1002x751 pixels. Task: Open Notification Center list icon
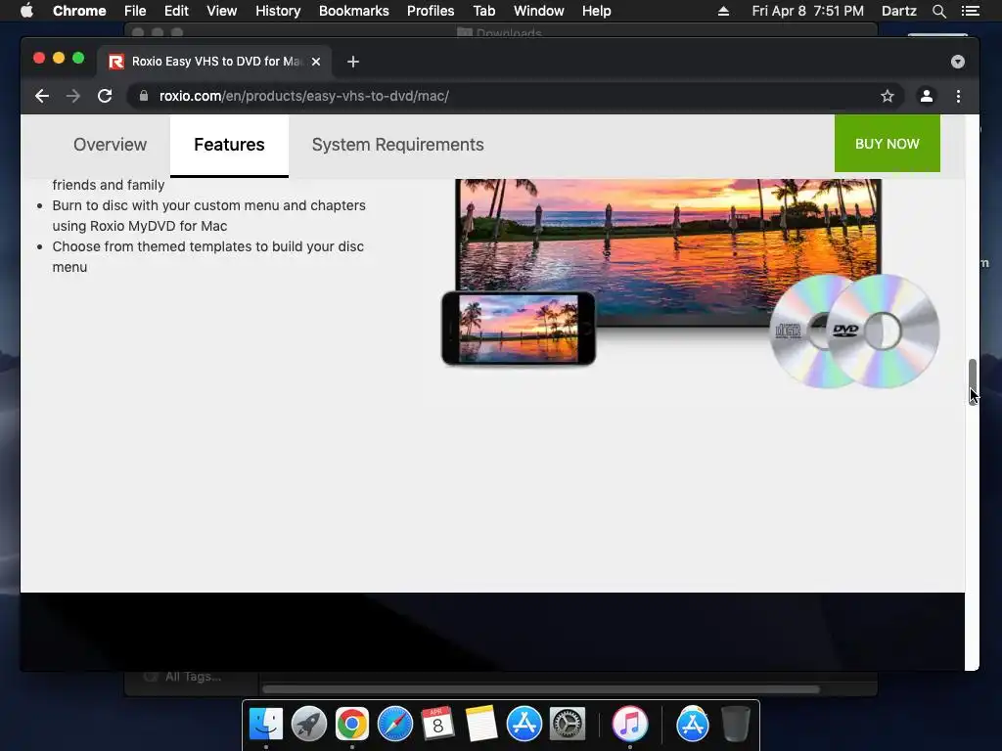pos(971,11)
